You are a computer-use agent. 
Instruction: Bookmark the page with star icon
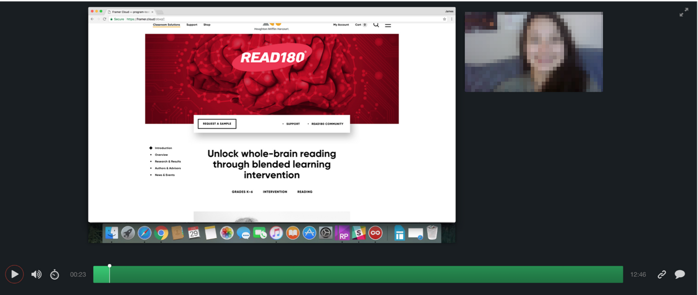click(445, 19)
